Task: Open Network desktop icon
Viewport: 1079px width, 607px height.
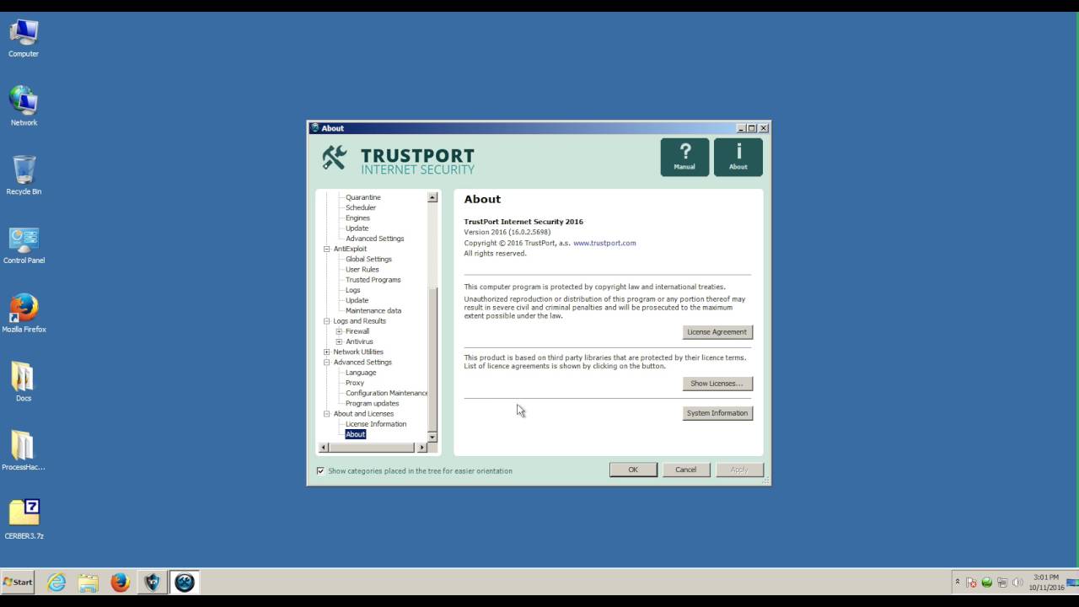Action: [24, 106]
